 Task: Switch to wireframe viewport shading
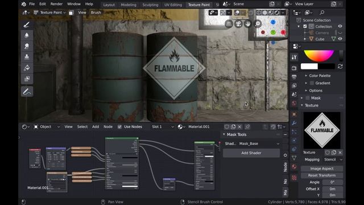[259, 13]
